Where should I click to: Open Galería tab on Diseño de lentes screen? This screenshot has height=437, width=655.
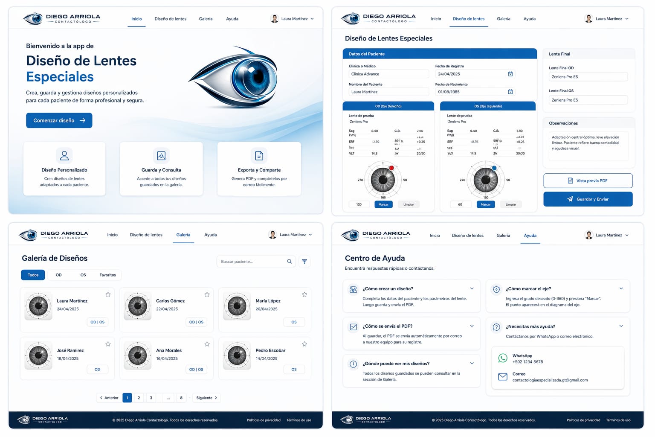click(503, 19)
